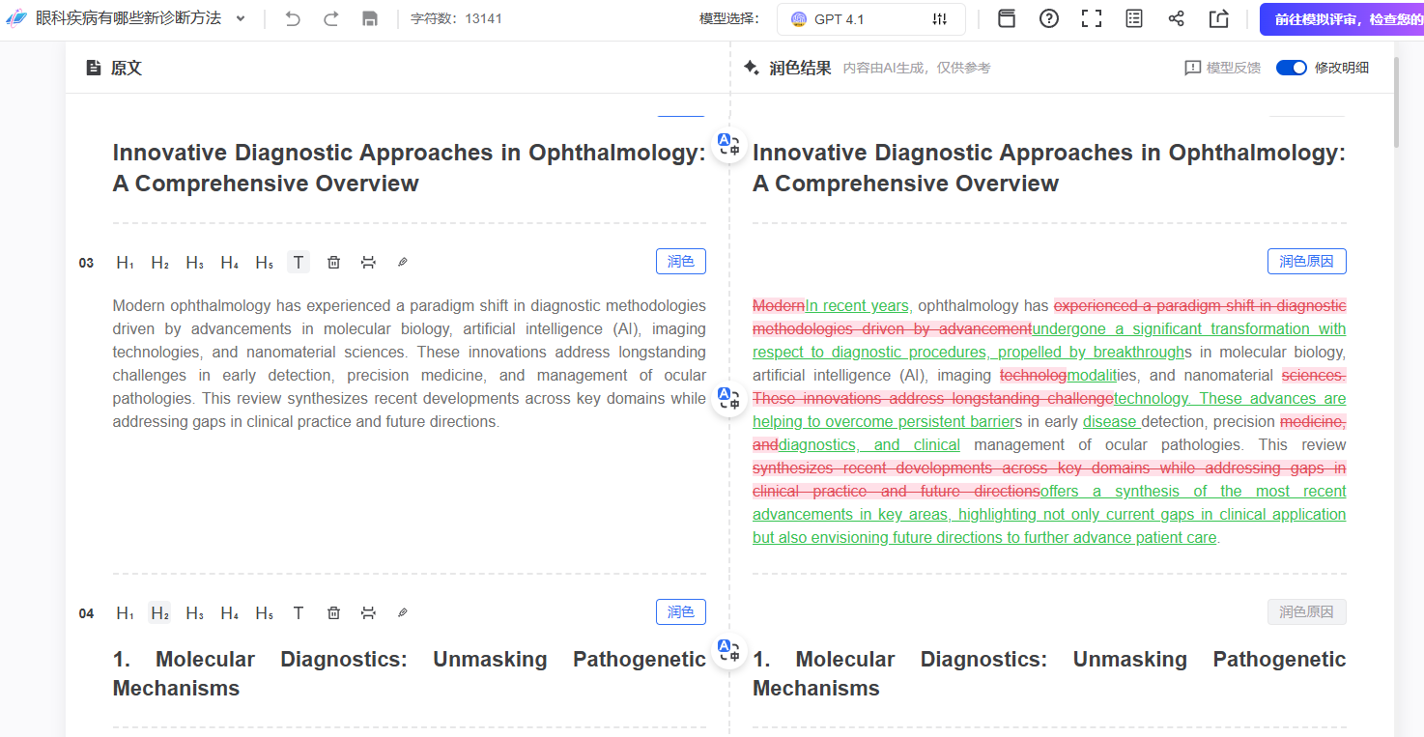Click the translate icon beside paragraph 03
Image resolution: width=1424 pixels, height=737 pixels.
728,399
